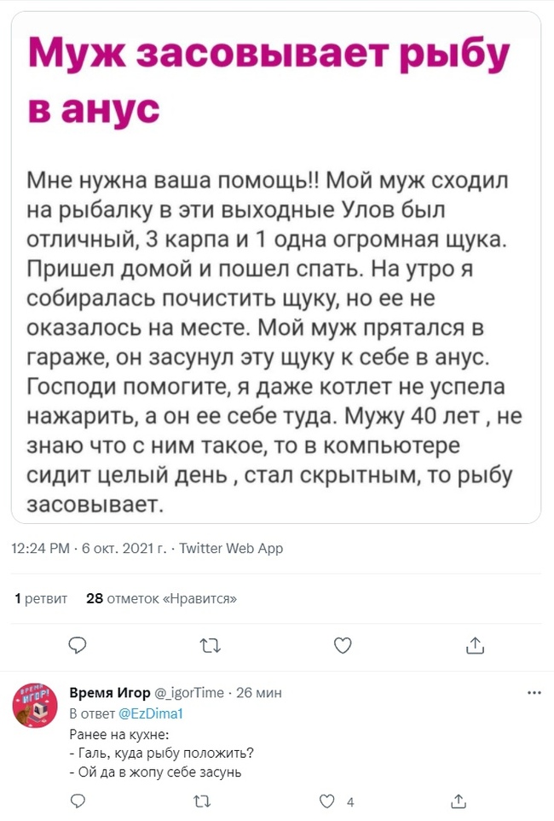This screenshot has height=821, width=554.
Task: Reply to Время Игор's comment
Action: click(77, 801)
